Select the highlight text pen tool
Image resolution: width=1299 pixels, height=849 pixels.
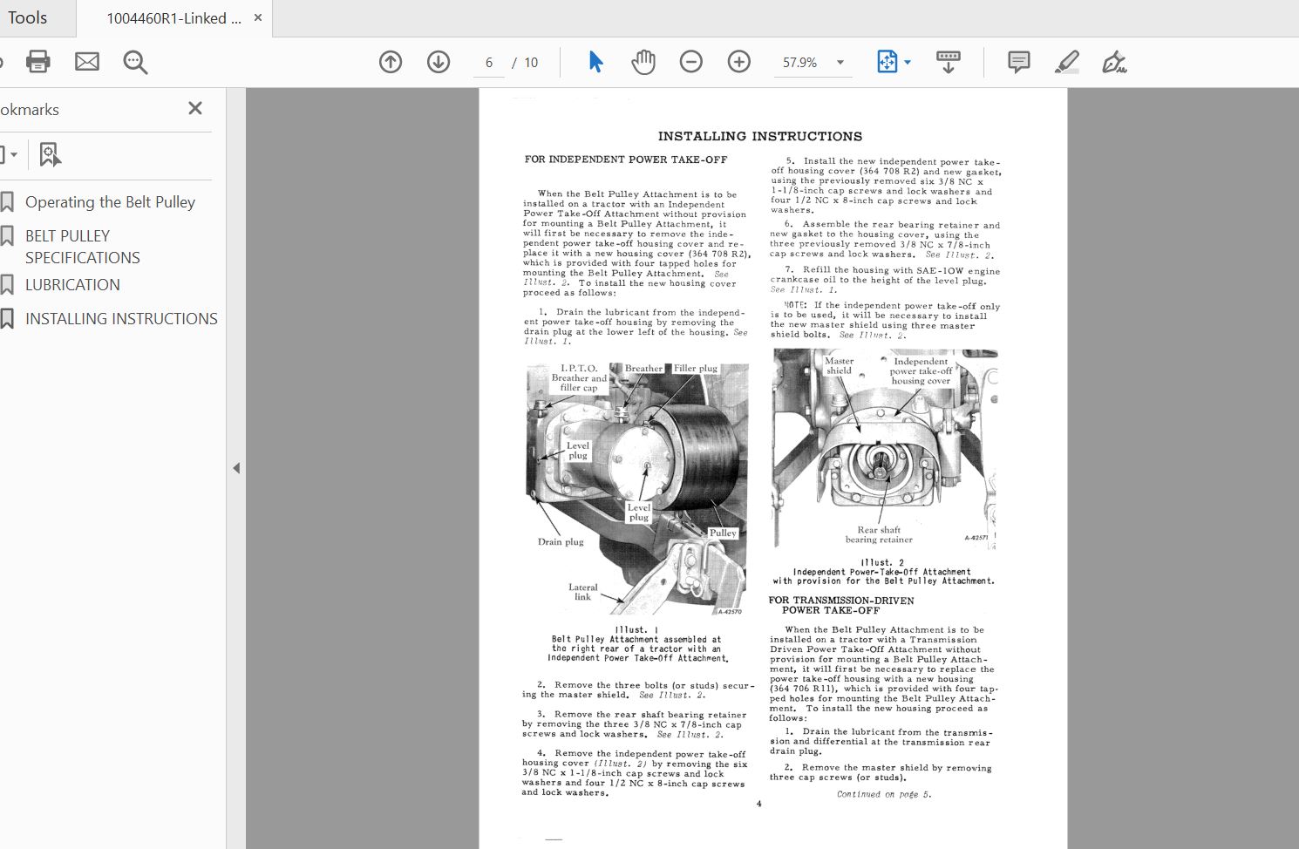[1066, 62]
